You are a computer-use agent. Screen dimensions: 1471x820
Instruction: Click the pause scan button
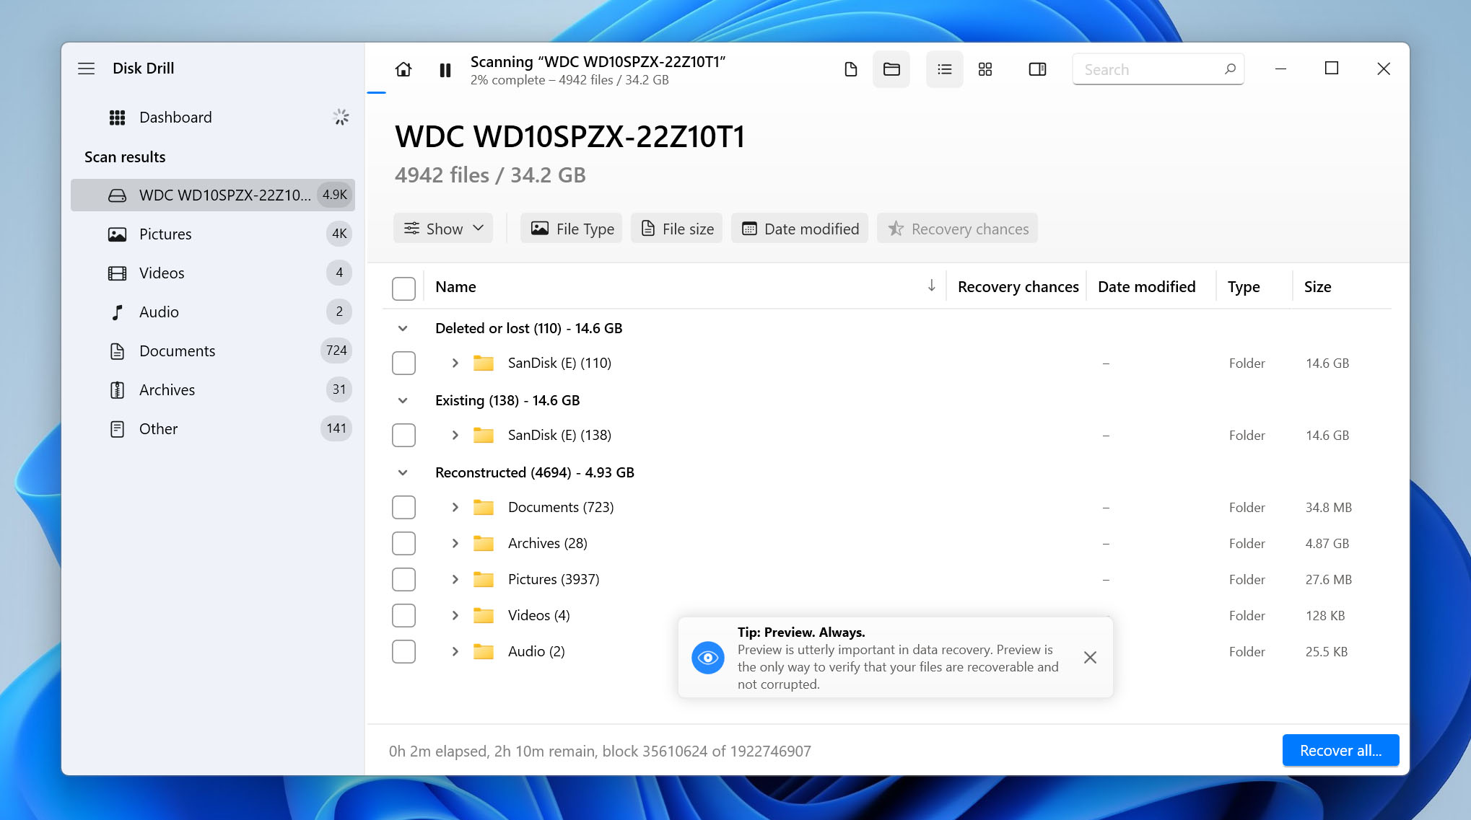coord(445,69)
